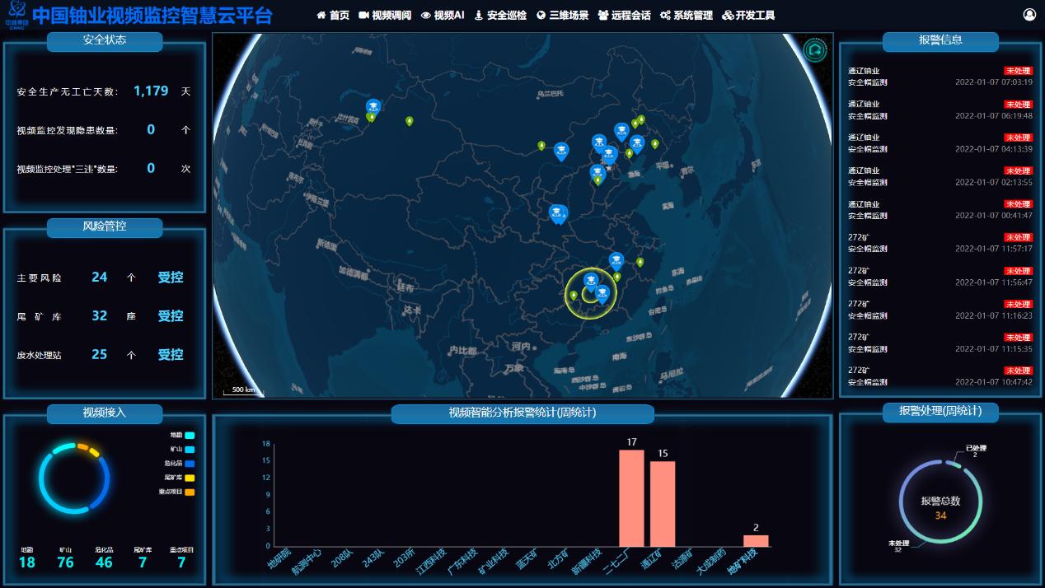Click the westernmost blue site marker near 比什凯克
The height and width of the screenshot is (588, 1045).
point(373,106)
